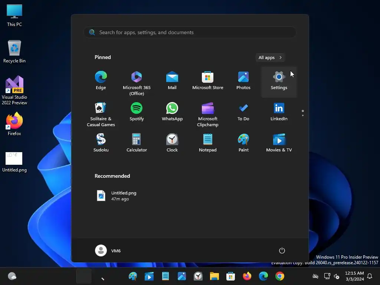
Task: Open Sudoku game
Action: point(101,143)
